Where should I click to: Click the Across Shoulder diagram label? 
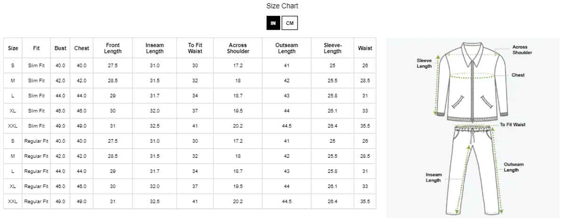coord(522,50)
